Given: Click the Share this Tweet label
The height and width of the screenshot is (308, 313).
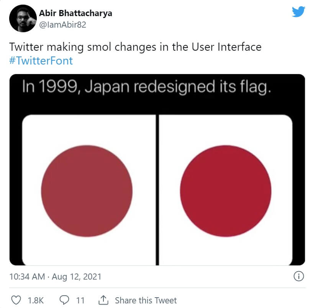Looking at the screenshot, I should point(146,300).
